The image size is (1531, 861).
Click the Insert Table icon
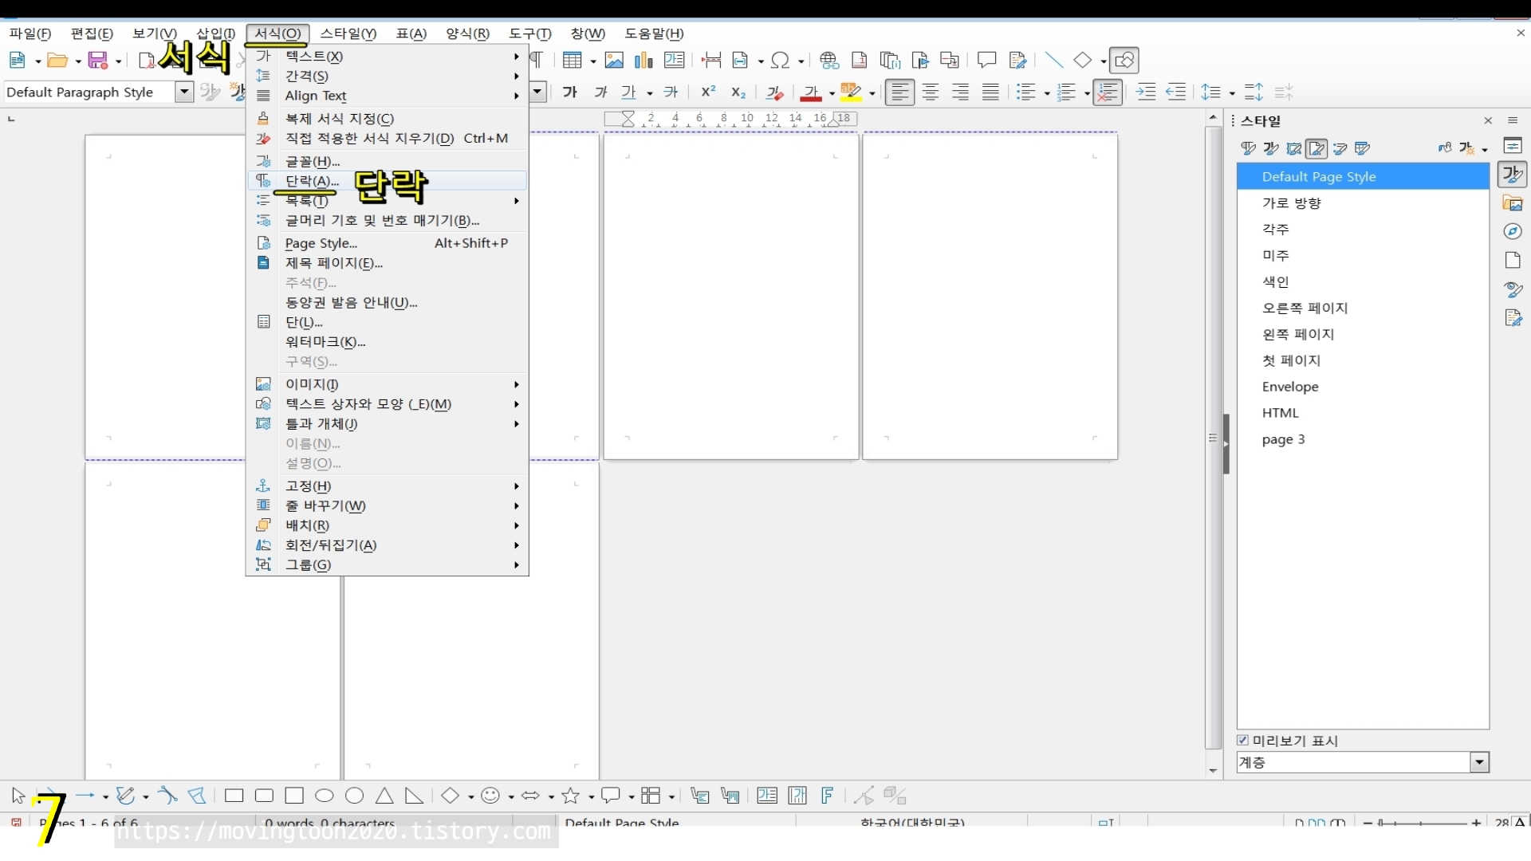(572, 61)
